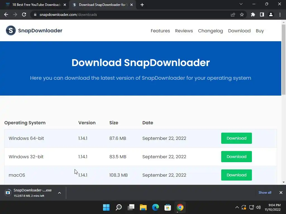Screen dimensions: 286x214
Task: Bookmark this page with the star icon
Action: (242, 14)
